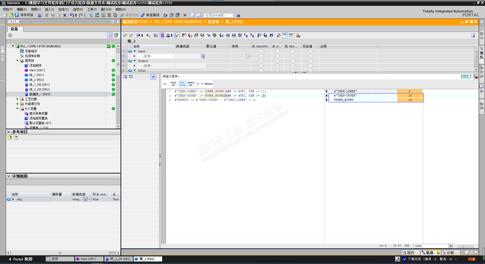
Task: Click the download to device icon
Action: click(x=97, y=15)
